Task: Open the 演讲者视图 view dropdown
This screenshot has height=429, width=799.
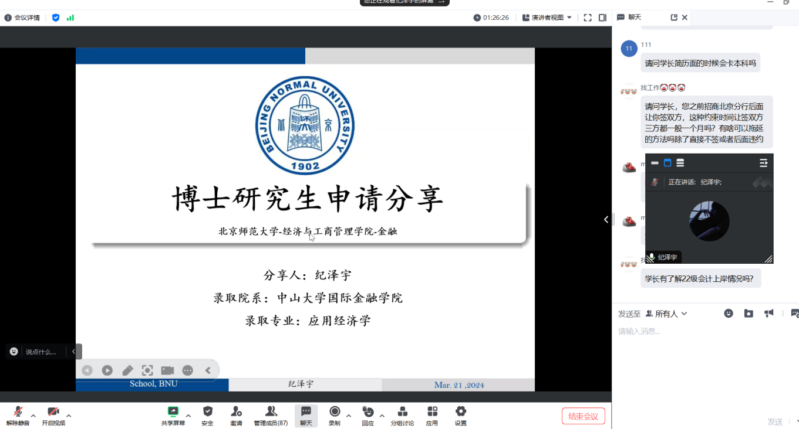Action: point(546,17)
